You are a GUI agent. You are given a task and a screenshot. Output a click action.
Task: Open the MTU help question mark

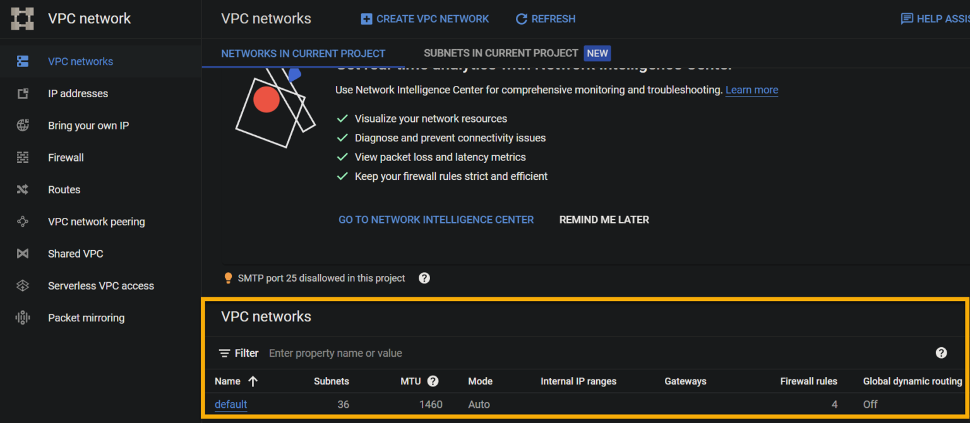point(433,381)
